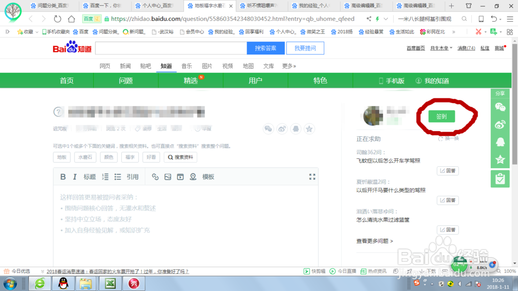Share the question to WeChat in sidebar
518x291 pixels.
point(500,107)
